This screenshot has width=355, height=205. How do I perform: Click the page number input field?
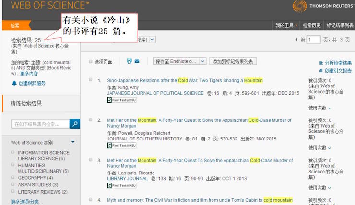(x=313, y=40)
